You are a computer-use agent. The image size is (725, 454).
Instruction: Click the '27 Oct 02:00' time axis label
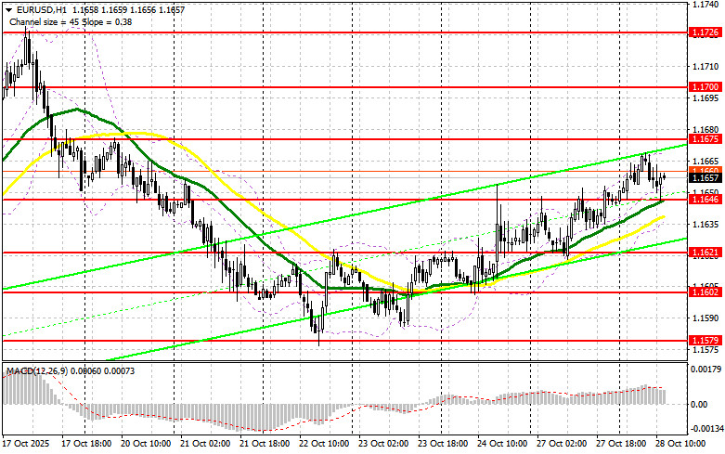[562, 444]
